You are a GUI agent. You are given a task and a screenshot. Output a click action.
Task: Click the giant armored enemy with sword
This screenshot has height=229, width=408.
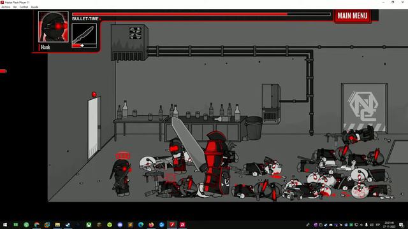pos(217,163)
